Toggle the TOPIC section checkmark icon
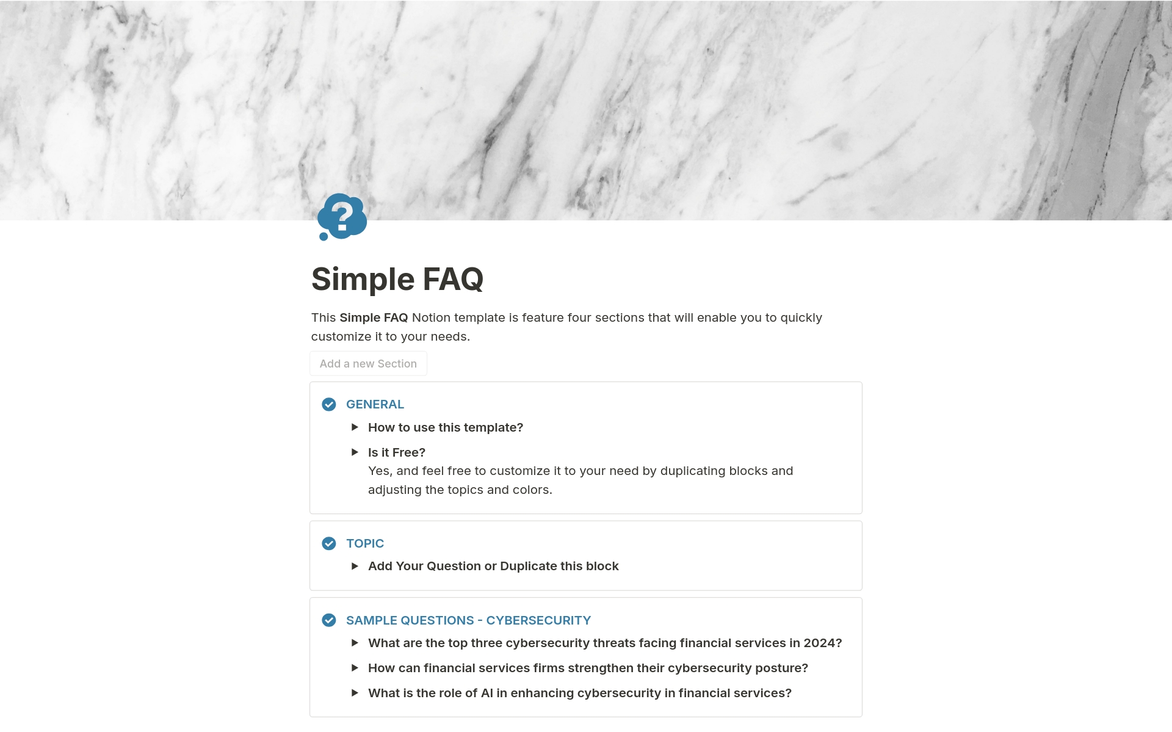 pos(330,543)
